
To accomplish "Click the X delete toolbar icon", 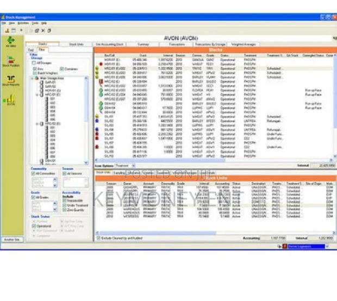I will click(43, 31).
